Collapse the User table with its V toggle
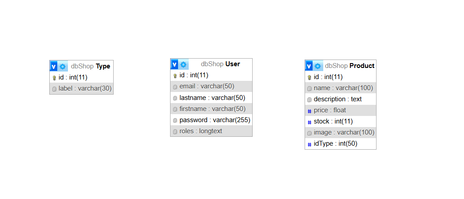The image size is (464, 199). 174,64
